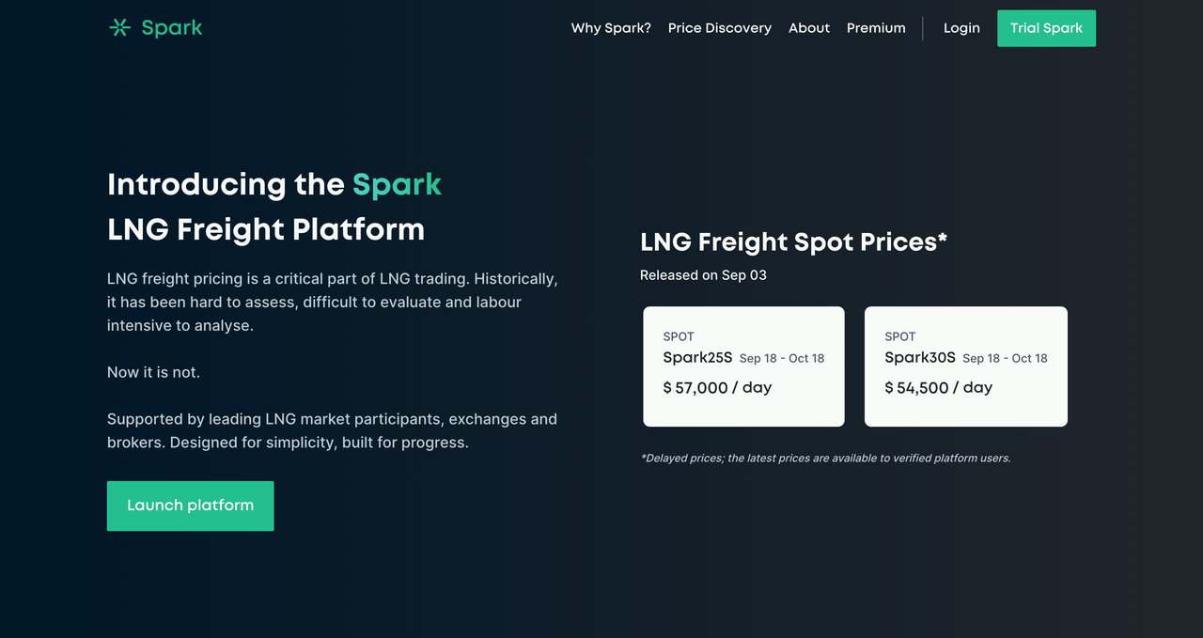Click the Sep 18 - Oct 18 date range on Spark25S
Image resolution: width=1203 pixels, height=638 pixels.
(781, 358)
